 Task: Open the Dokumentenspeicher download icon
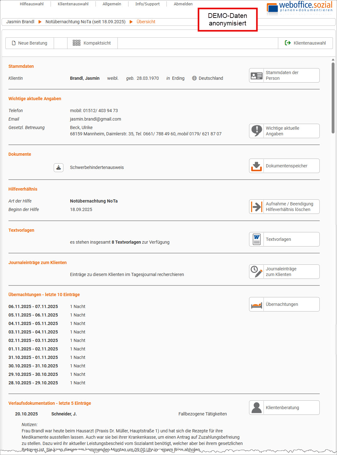click(257, 166)
